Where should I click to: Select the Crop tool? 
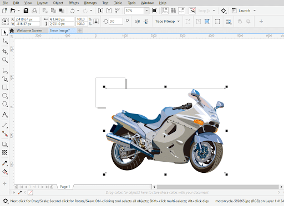[x=4, y=51]
